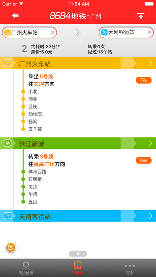
Task: Select the 体育西路 station stop
Action: tap(37, 172)
